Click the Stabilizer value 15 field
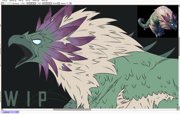Screen dimensions: 180x114 pyautogui.click(x=67, y=3)
